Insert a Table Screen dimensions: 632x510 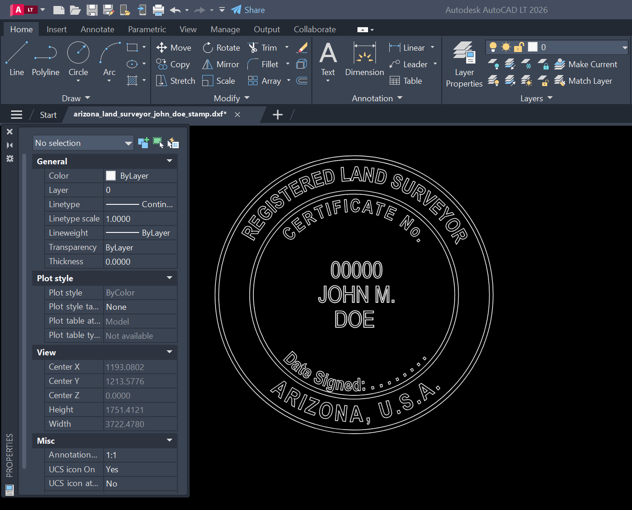[406, 81]
